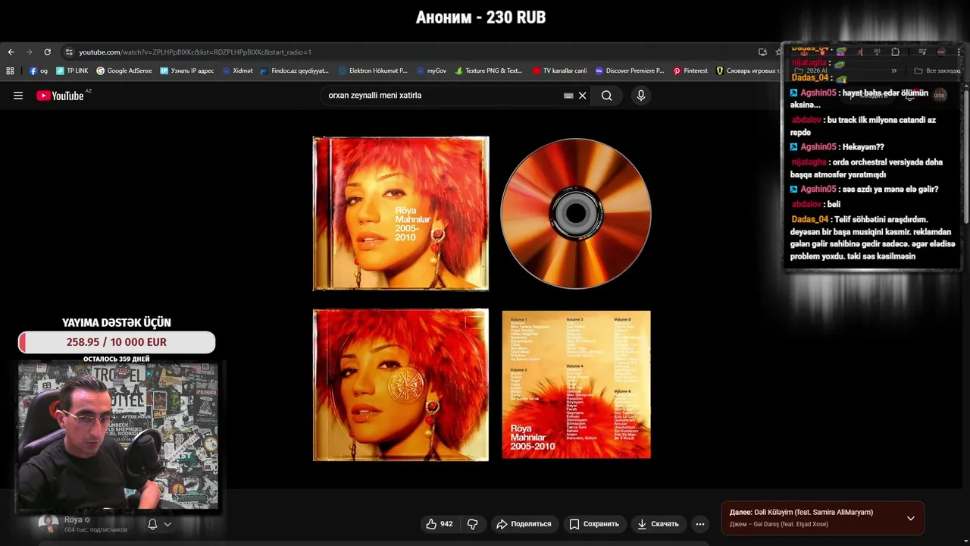Open the TV kanallar canli bookmark
The height and width of the screenshot is (546, 970).
[560, 71]
